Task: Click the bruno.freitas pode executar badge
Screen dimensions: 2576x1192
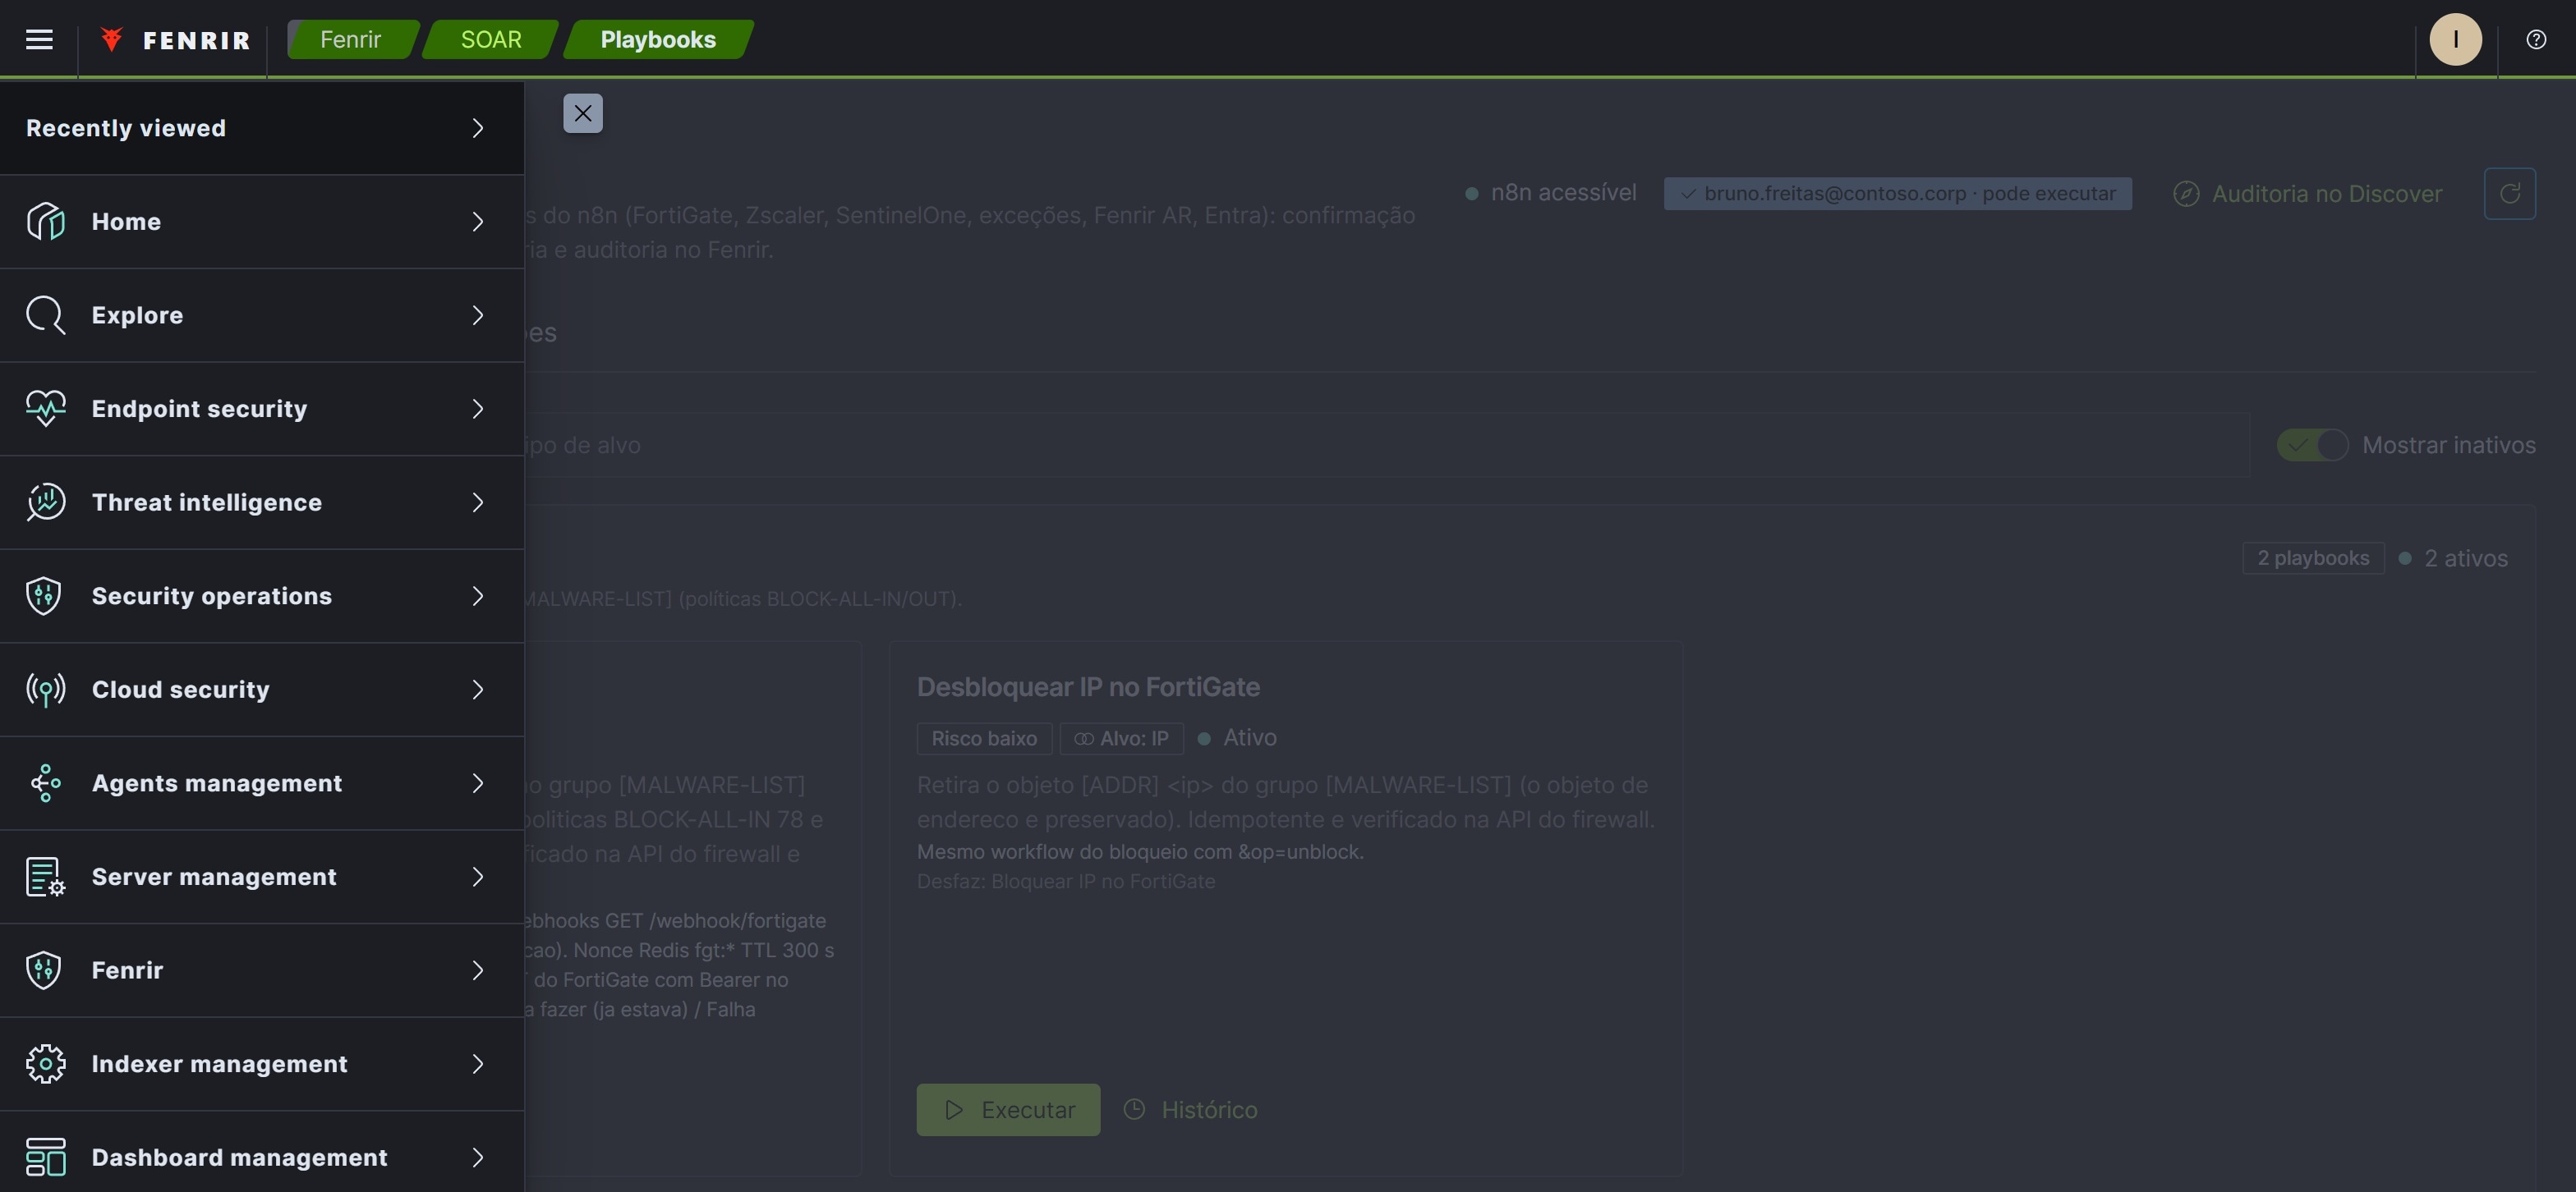Action: pyautogui.click(x=1897, y=194)
